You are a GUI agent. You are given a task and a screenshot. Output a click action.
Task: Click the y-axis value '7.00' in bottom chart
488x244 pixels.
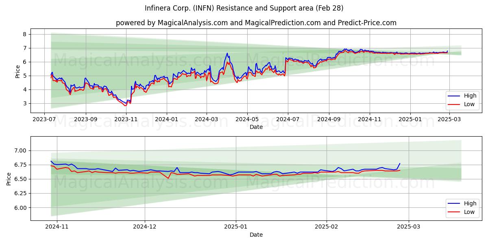(x=20, y=150)
